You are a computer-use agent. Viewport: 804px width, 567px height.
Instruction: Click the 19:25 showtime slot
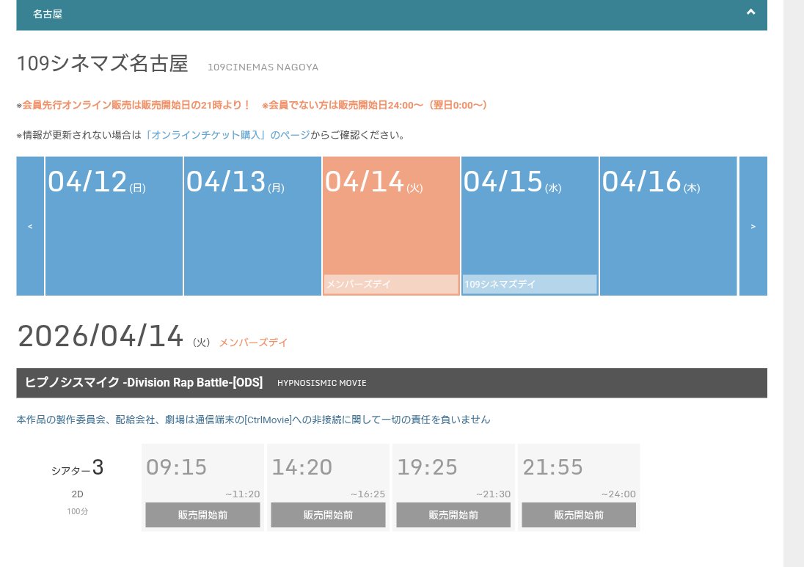click(453, 488)
